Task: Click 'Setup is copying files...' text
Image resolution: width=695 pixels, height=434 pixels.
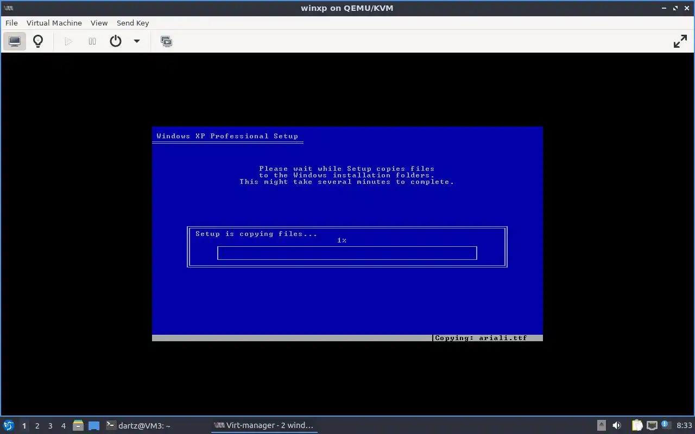Action: click(x=256, y=234)
